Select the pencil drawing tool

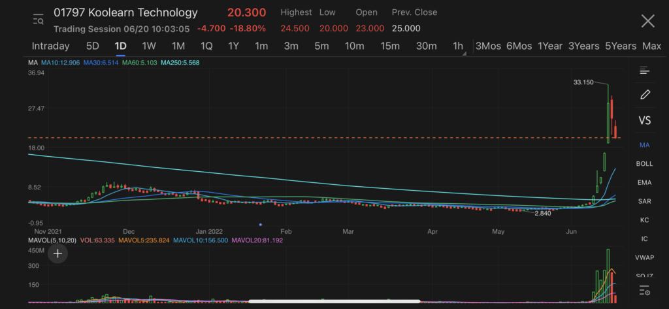coord(645,95)
